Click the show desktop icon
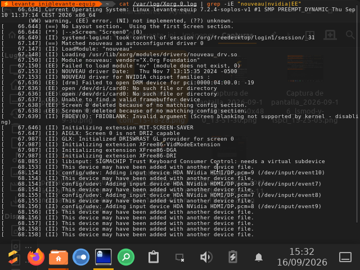360x270 pixels. click(x=345, y=257)
